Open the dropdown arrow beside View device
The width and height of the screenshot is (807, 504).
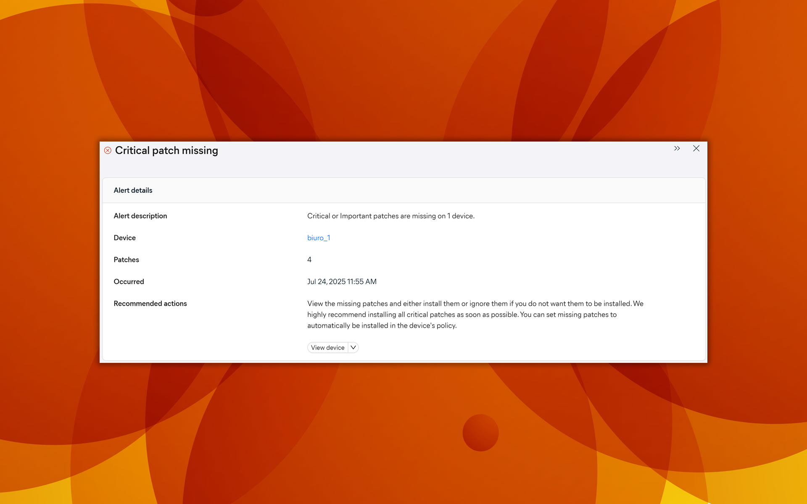pos(353,347)
